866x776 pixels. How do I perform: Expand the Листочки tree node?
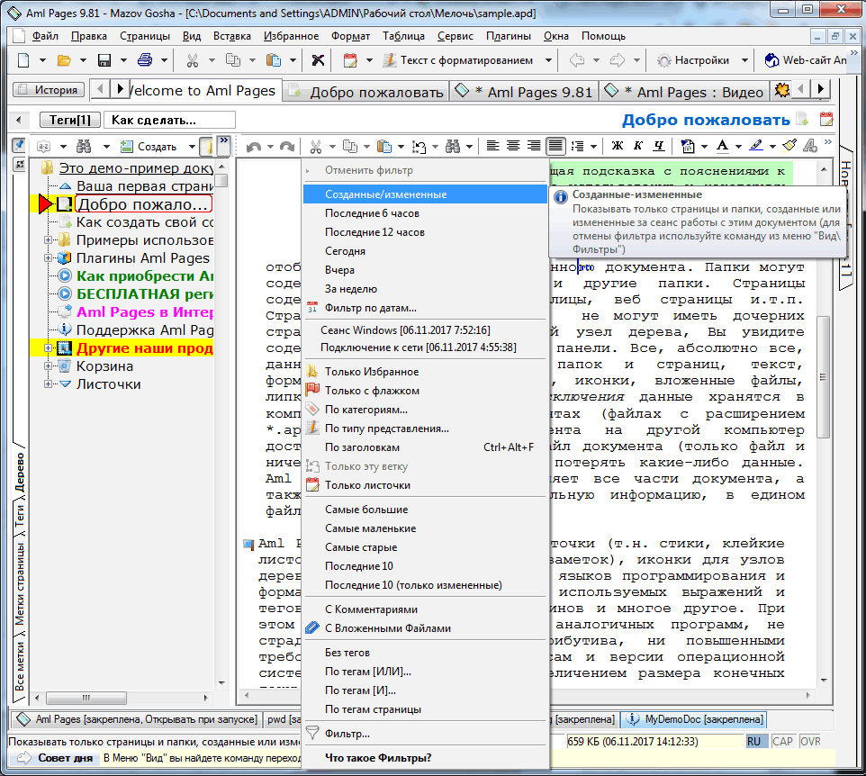[x=48, y=383]
